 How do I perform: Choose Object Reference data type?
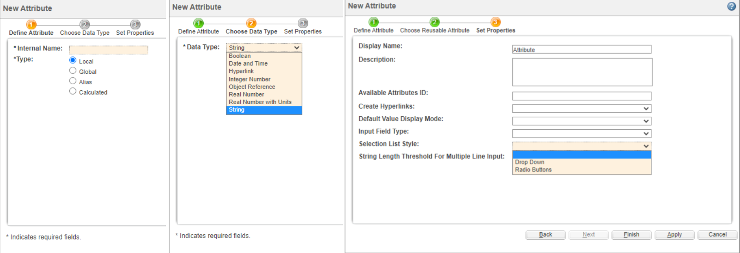coord(264,87)
